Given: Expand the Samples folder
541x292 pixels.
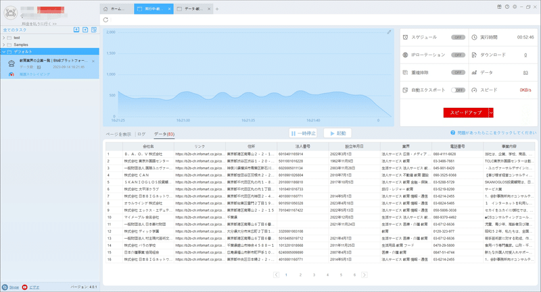Looking at the screenshot, I should point(4,45).
